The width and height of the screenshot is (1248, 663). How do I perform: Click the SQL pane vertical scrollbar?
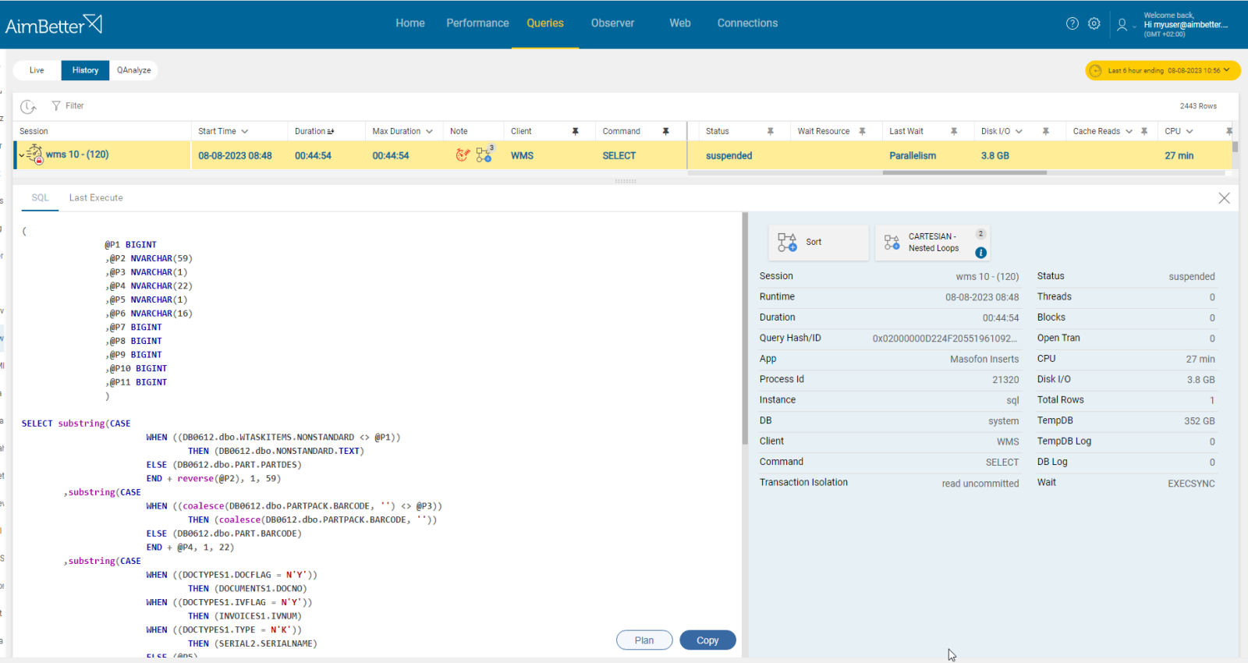click(x=746, y=328)
